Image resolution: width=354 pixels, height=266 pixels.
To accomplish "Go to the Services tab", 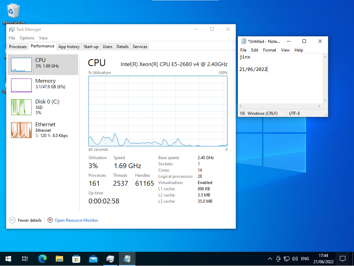I will pos(140,47).
